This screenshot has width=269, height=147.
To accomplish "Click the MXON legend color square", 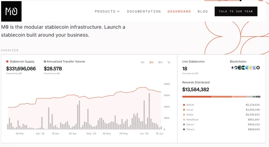I will pos(184,105).
